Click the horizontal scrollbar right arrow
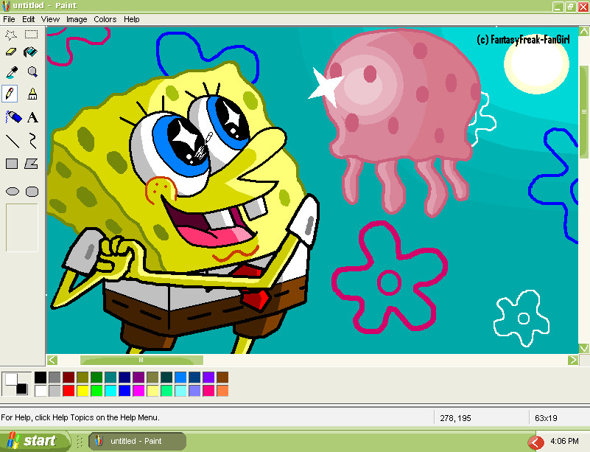 tap(573, 361)
